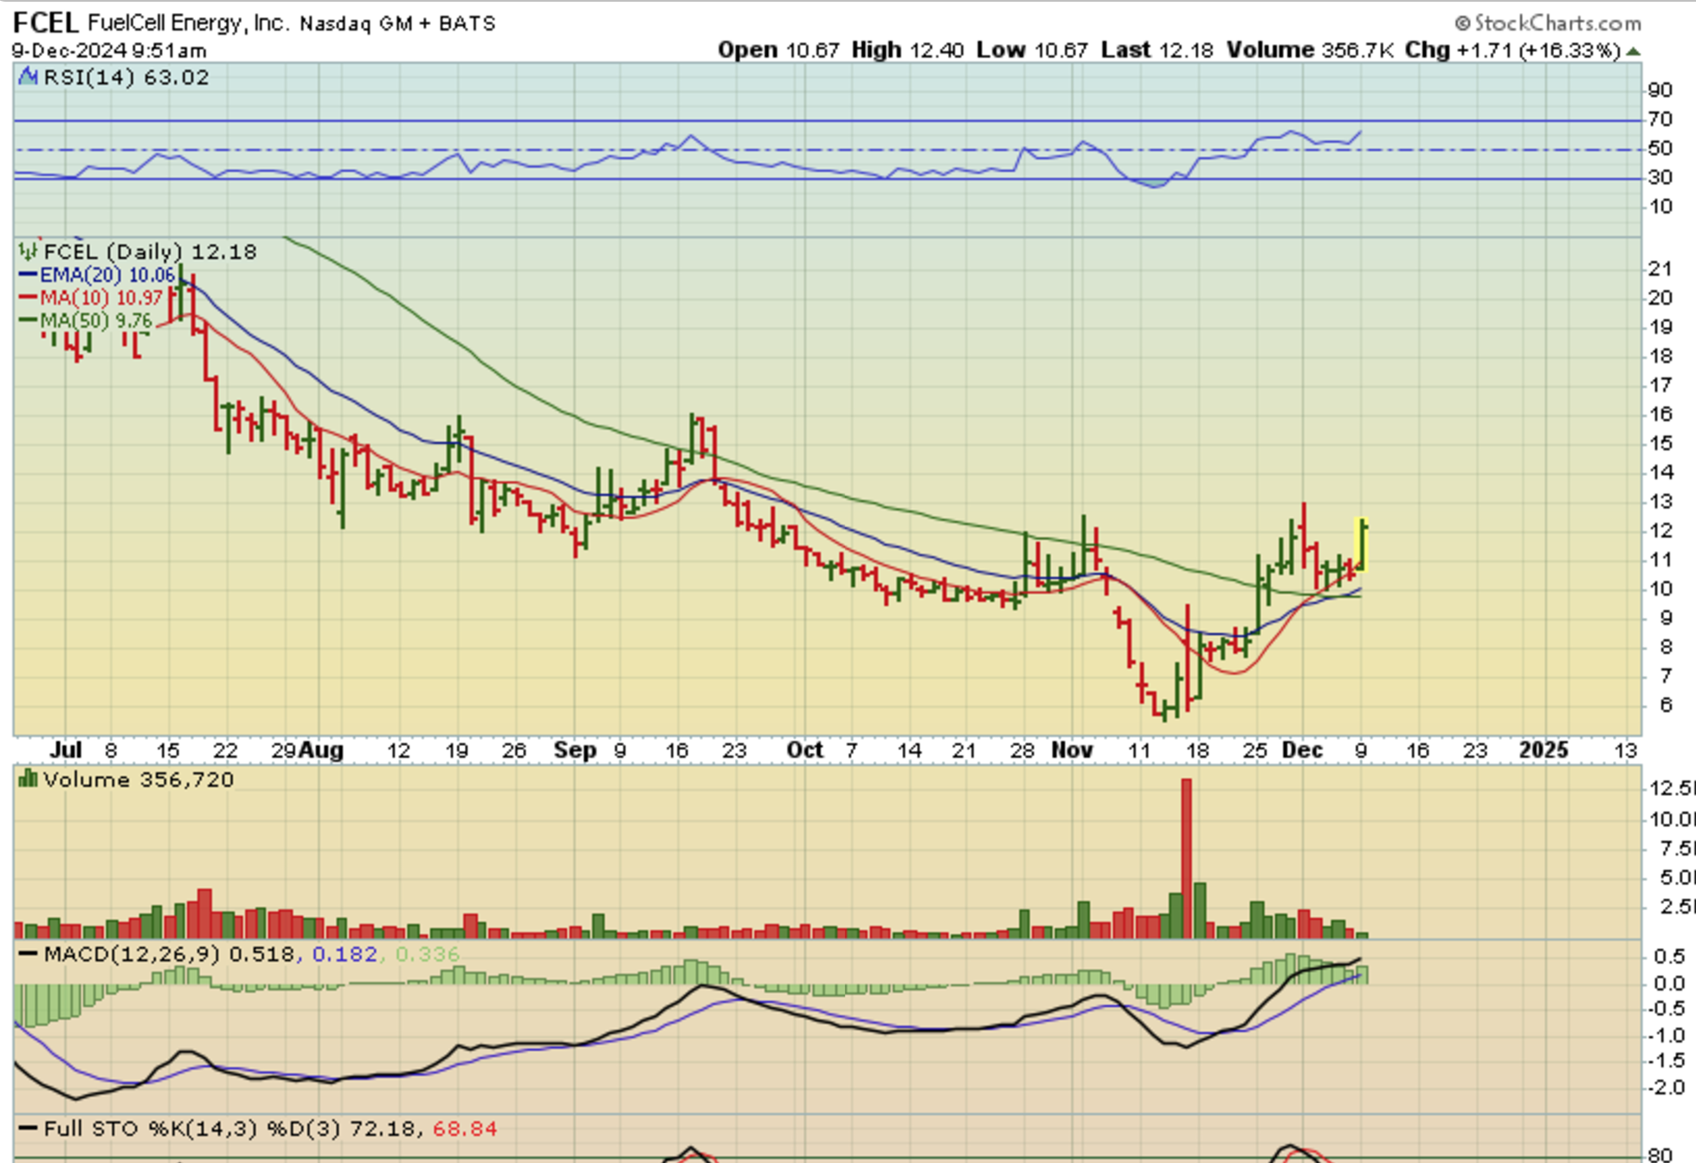Click the green MA(50) legend line swatch
The image size is (1696, 1163).
(28, 320)
